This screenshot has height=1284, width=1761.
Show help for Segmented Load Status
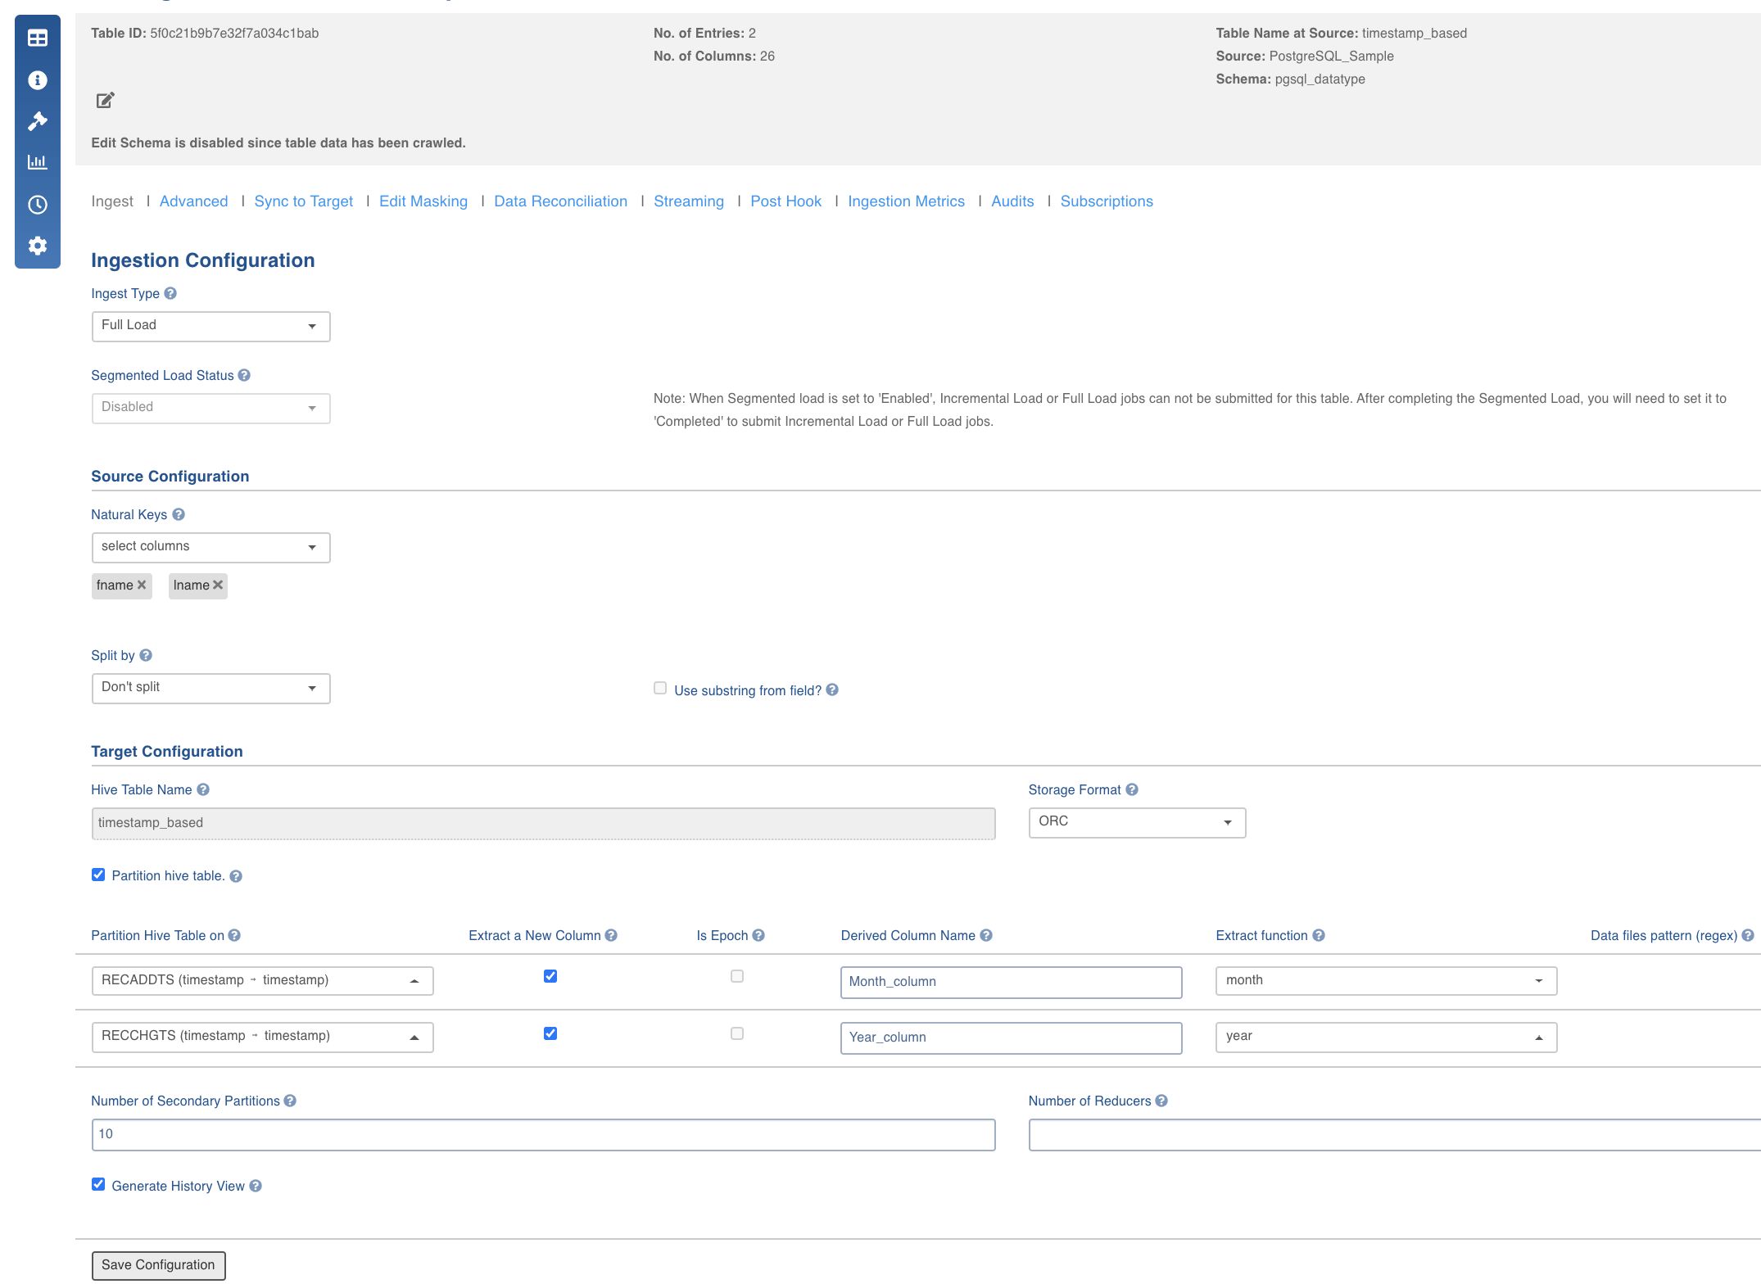coord(244,375)
